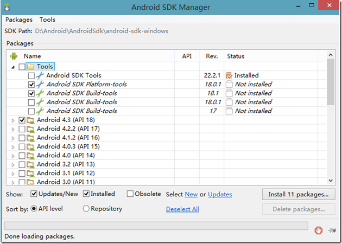Click the Installed status icon for SDK Tools
Viewport: 342px width, 244px height.
tap(229, 75)
